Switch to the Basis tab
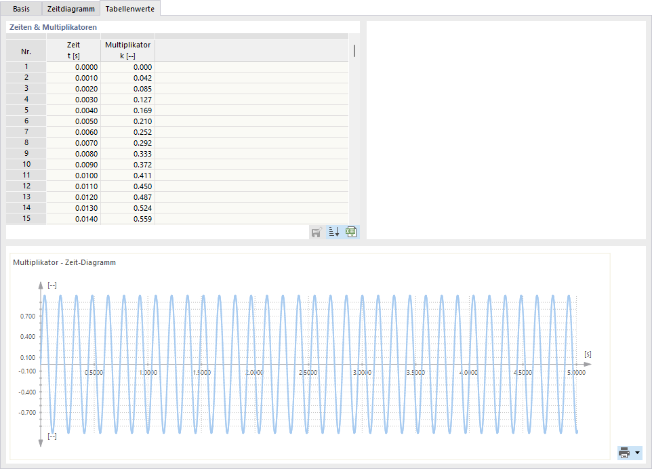 pyautogui.click(x=21, y=9)
